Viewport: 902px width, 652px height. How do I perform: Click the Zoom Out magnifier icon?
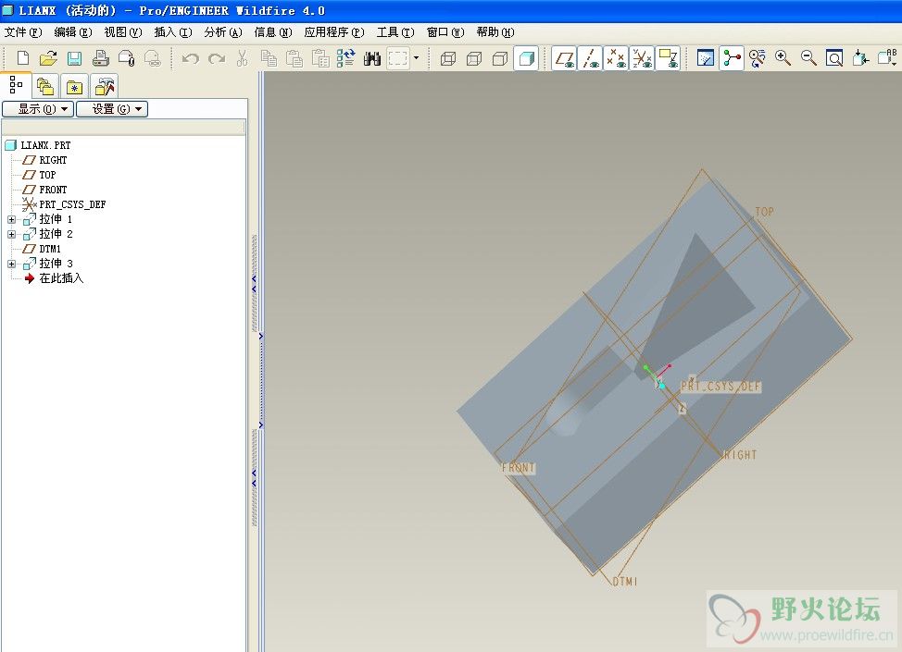click(x=808, y=58)
